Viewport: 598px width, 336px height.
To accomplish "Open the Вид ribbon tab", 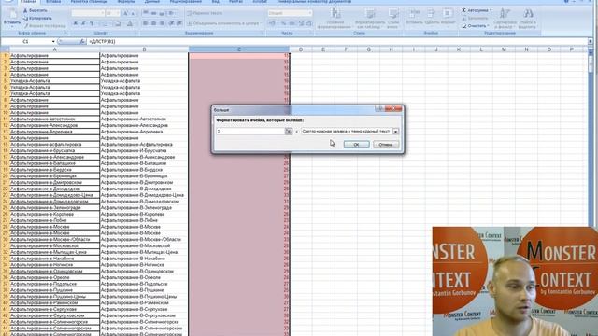I will point(216,2).
